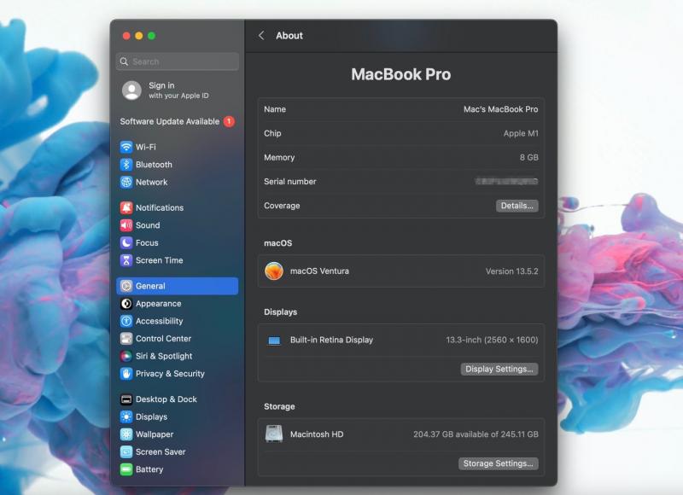The height and width of the screenshot is (495, 683).
Task: Select the Battery sidebar label
Action: click(149, 469)
